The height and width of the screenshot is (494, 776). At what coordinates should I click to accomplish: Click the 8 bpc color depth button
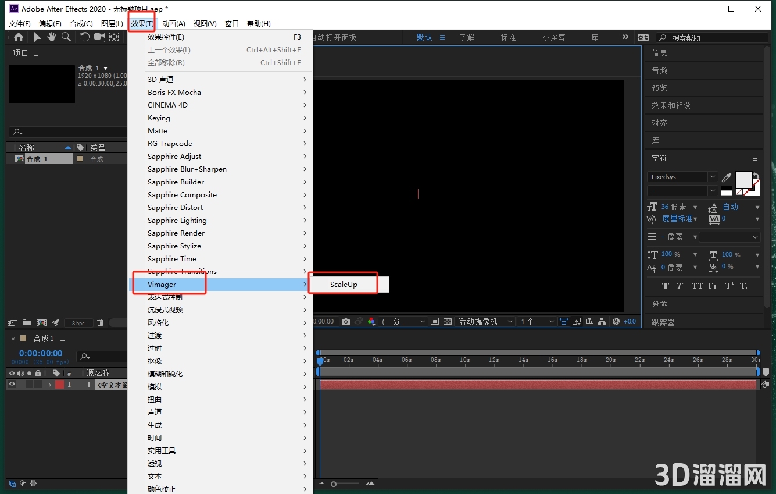78,323
